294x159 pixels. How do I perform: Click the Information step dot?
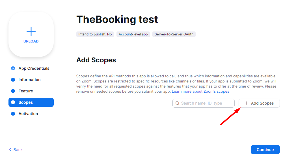coord(13,80)
